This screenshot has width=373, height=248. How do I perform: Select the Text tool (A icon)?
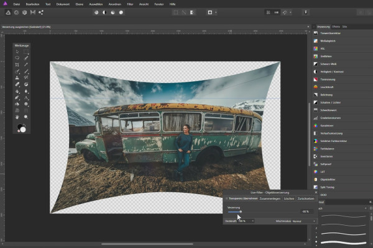pyautogui.click(x=26, y=97)
